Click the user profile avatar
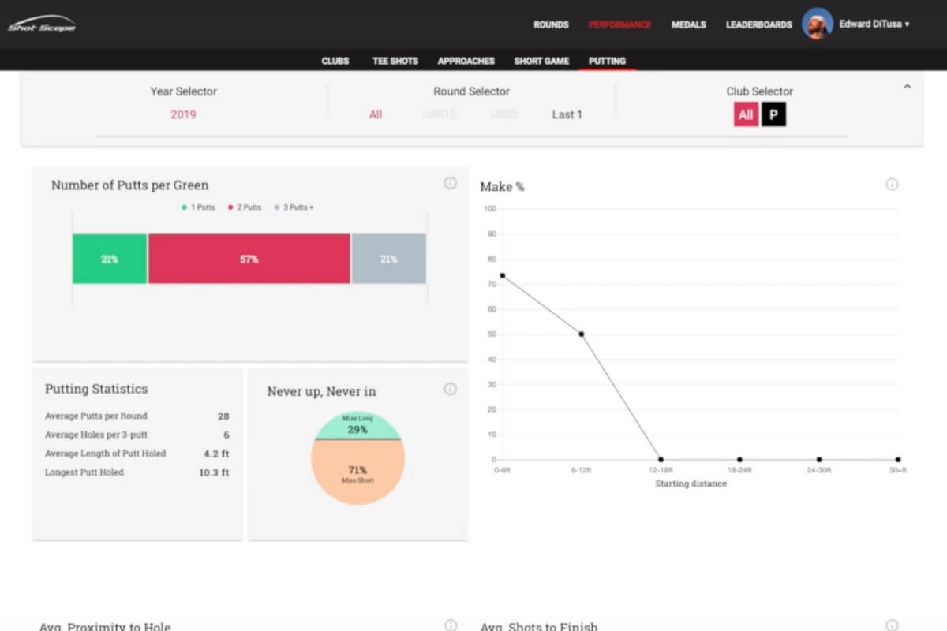 pyautogui.click(x=818, y=24)
